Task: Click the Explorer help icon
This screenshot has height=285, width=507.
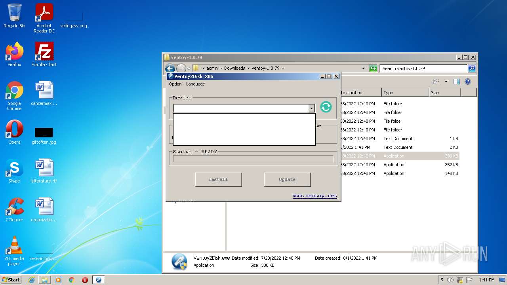Action: pos(468,82)
